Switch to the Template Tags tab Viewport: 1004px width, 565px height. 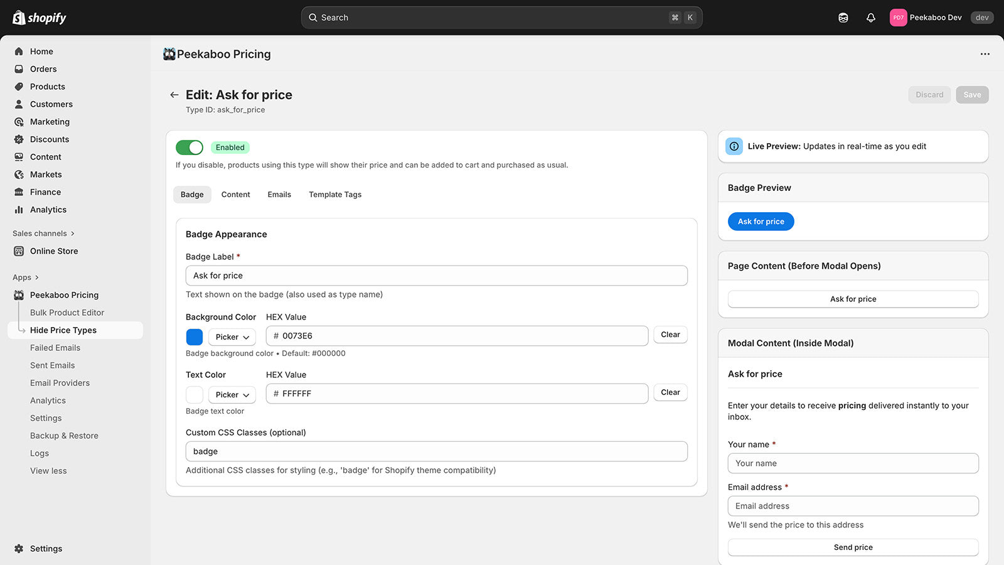coord(335,194)
